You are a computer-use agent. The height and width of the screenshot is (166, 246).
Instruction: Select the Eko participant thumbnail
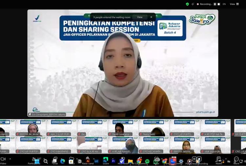pyautogui.click(x=92, y=128)
